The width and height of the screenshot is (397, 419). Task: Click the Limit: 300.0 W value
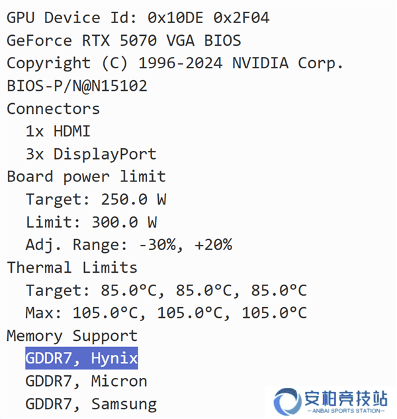pyautogui.click(x=91, y=222)
